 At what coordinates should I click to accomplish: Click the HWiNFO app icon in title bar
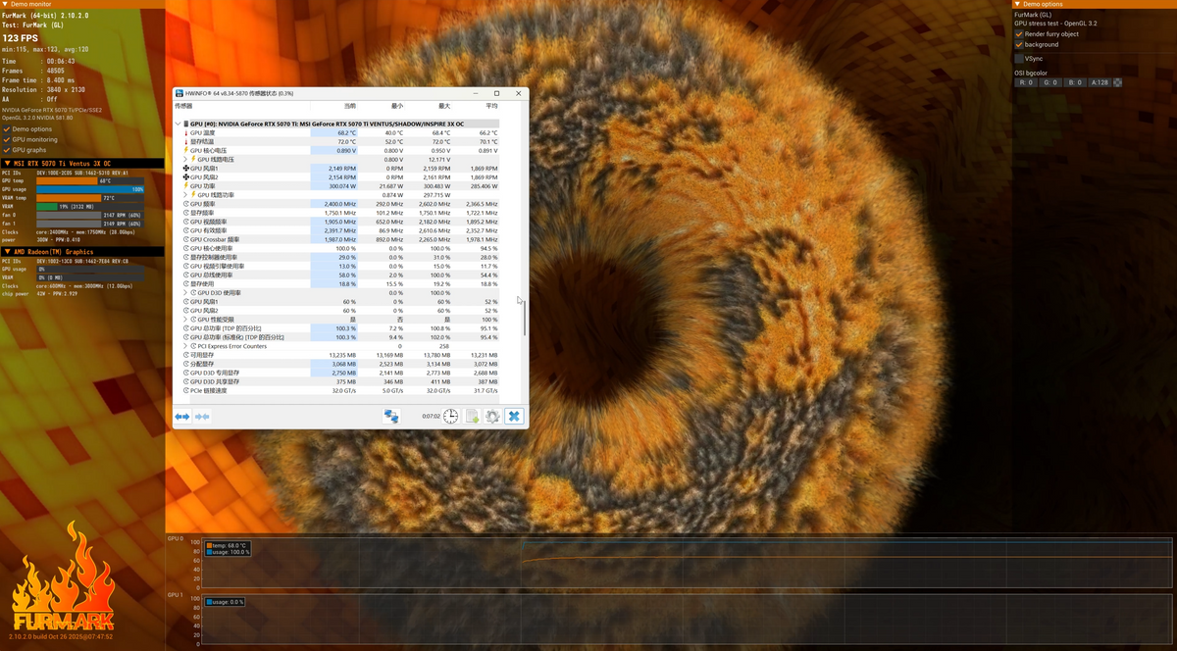point(179,93)
